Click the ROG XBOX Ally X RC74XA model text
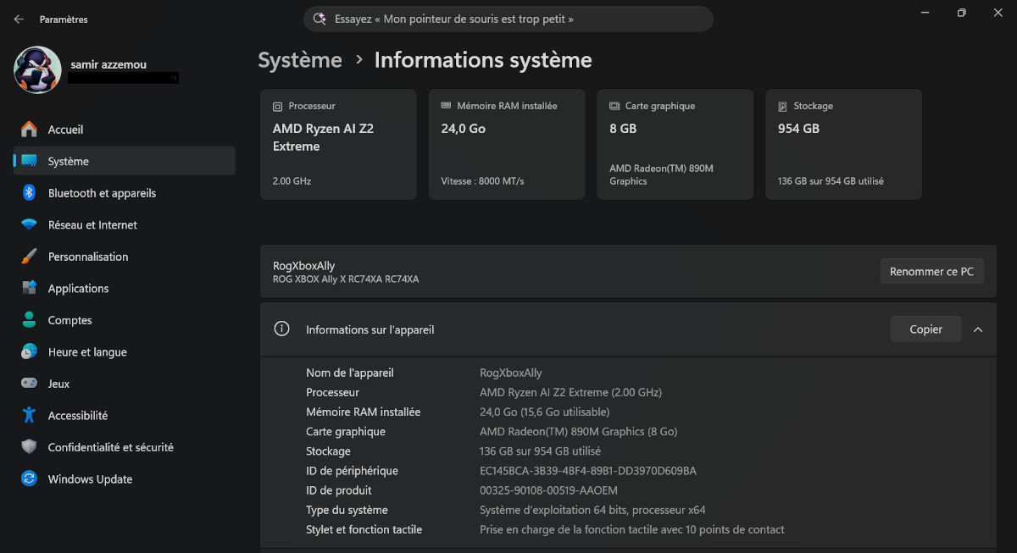 346,279
